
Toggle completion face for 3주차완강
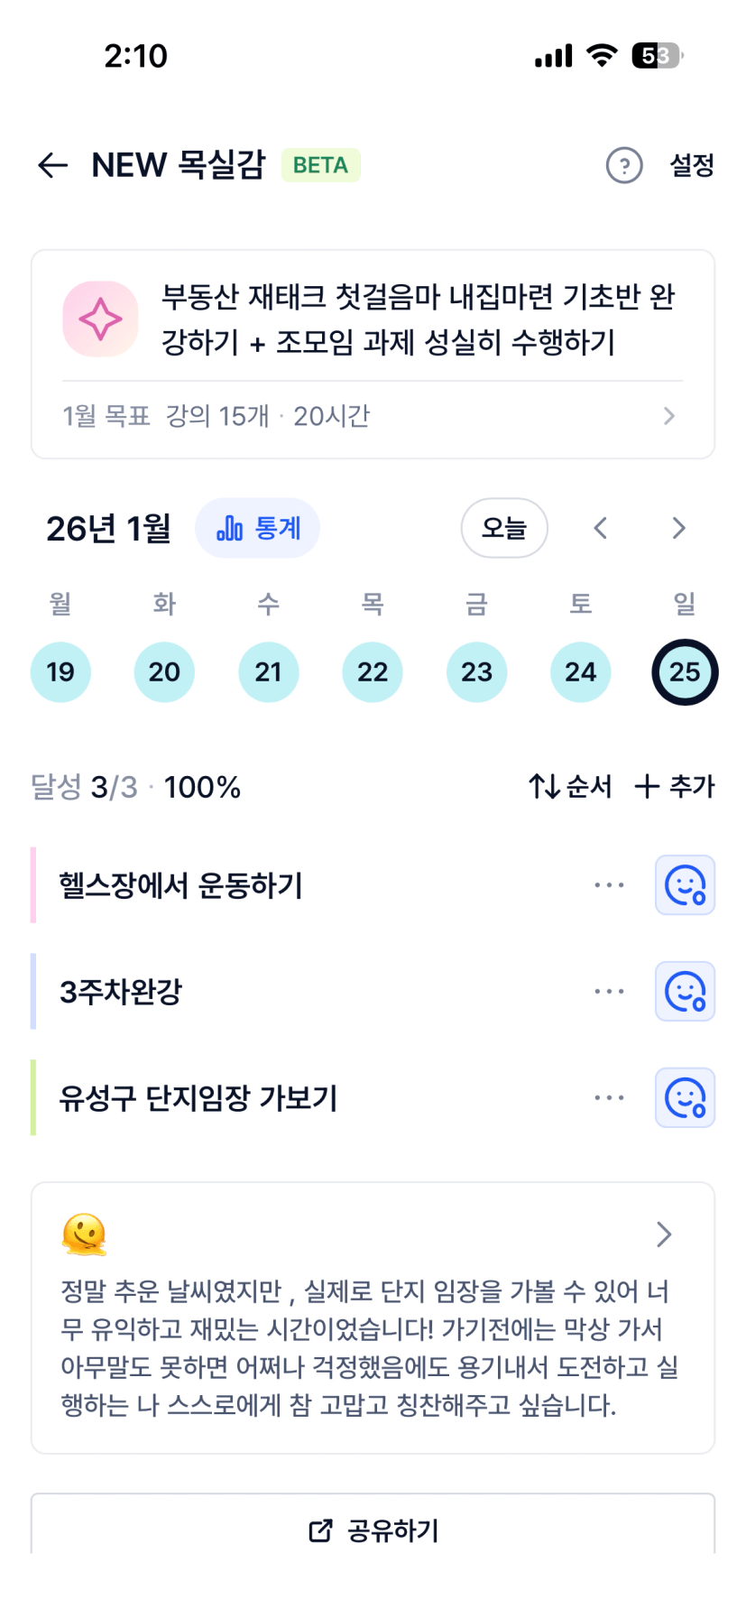[685, 992]
